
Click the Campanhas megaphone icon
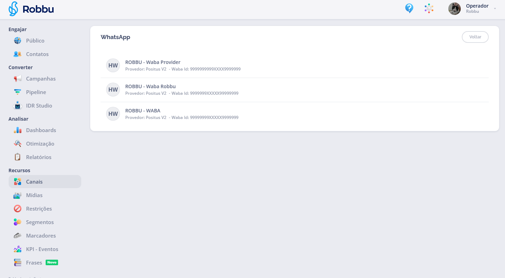pos(17,79)
